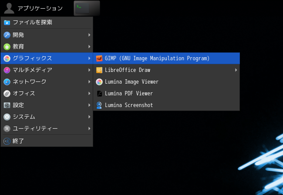Click the マルチメディア music note icon

click(x=7, y=70)
